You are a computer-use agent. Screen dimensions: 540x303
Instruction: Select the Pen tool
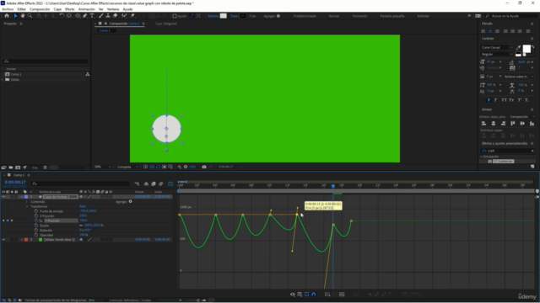click(85, 16)
